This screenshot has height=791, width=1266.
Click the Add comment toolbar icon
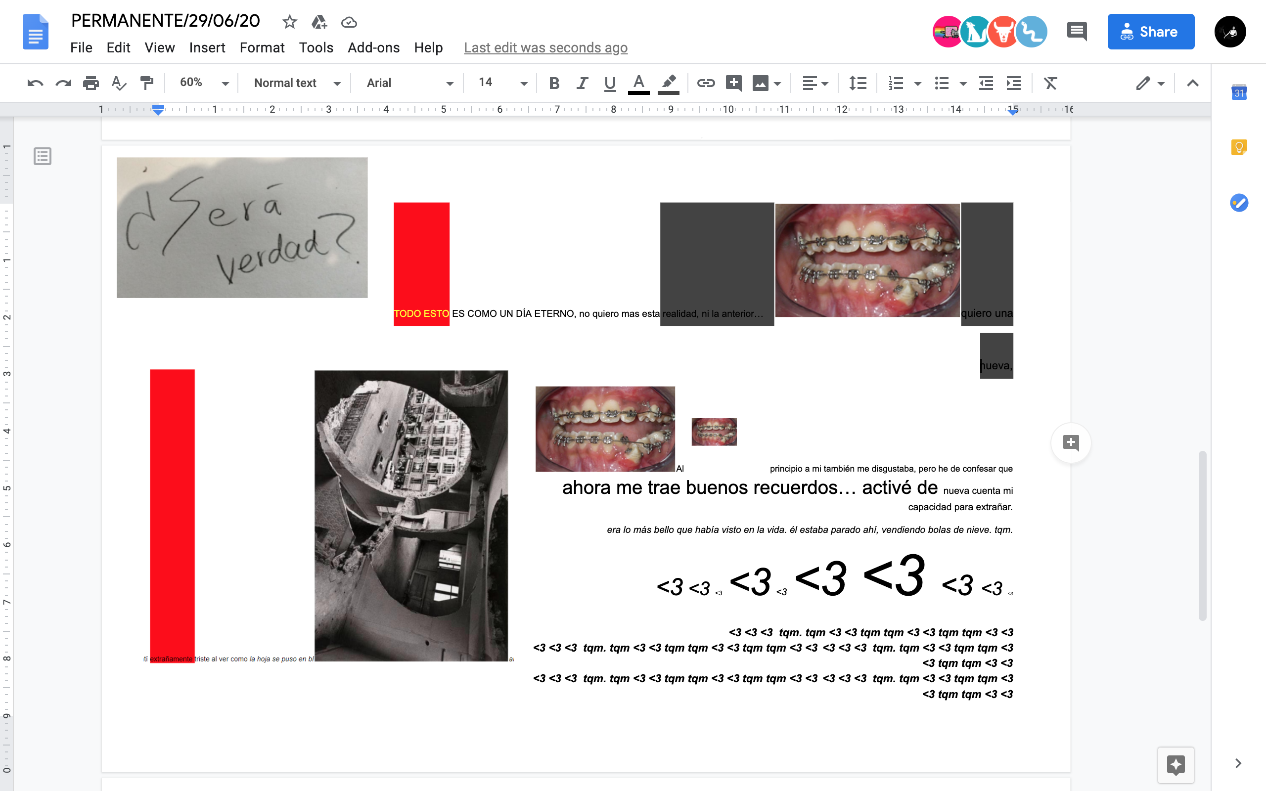tap(733, 83)
